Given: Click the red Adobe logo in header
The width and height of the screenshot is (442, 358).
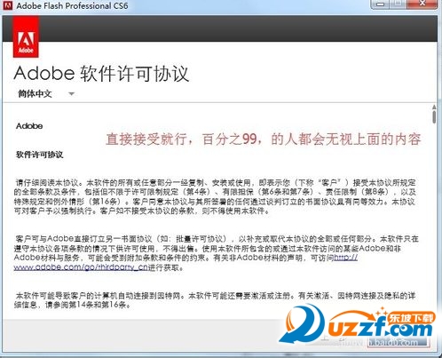Looking at the screenshot, I should (26, 37).
